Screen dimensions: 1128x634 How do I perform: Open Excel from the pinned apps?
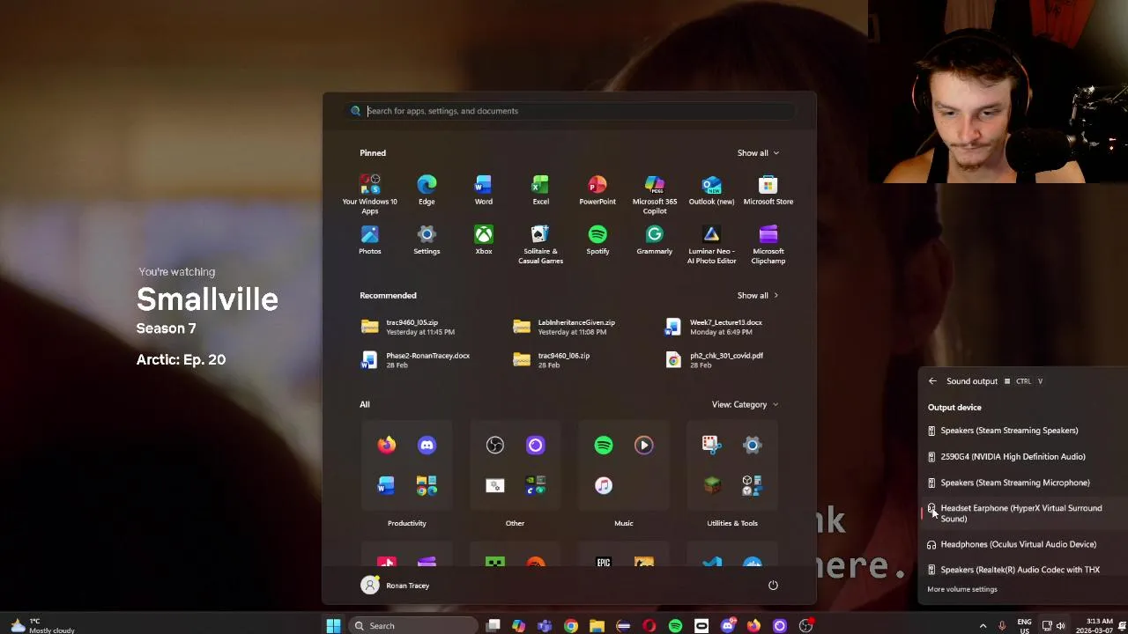click(540, 190)
